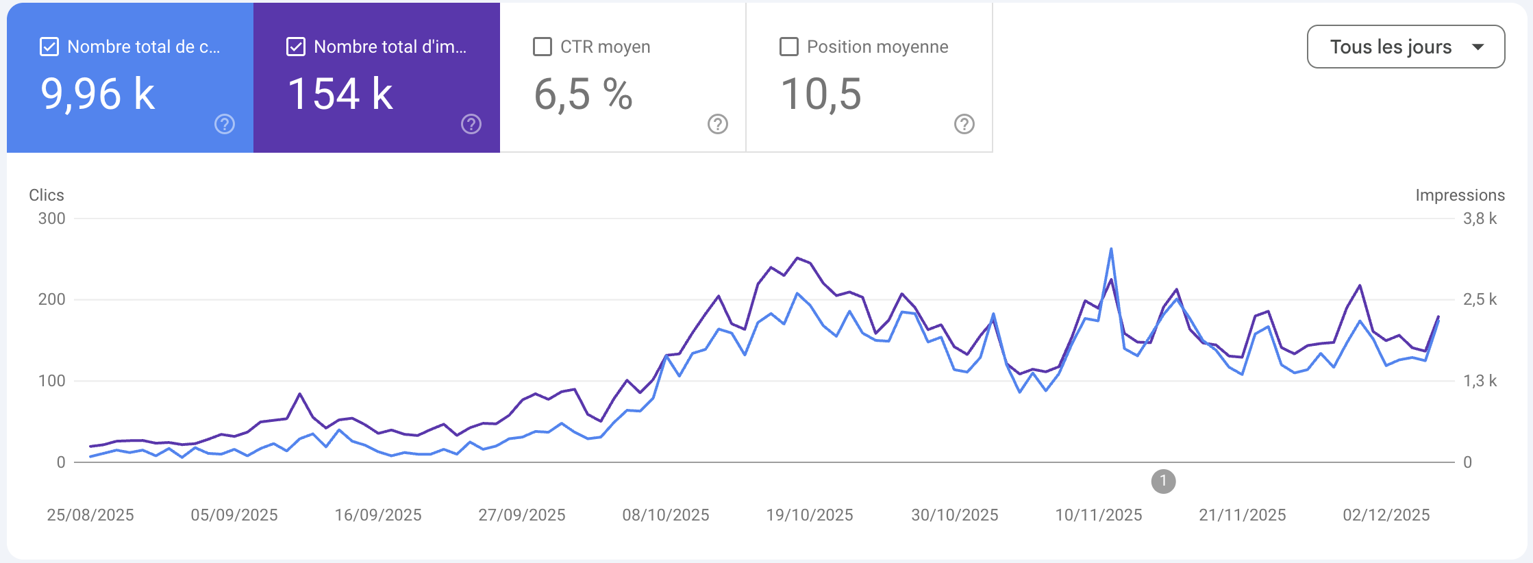Click the Clics axis label
This screenshot has height=563, width=1533.
(x=46, y=195)
